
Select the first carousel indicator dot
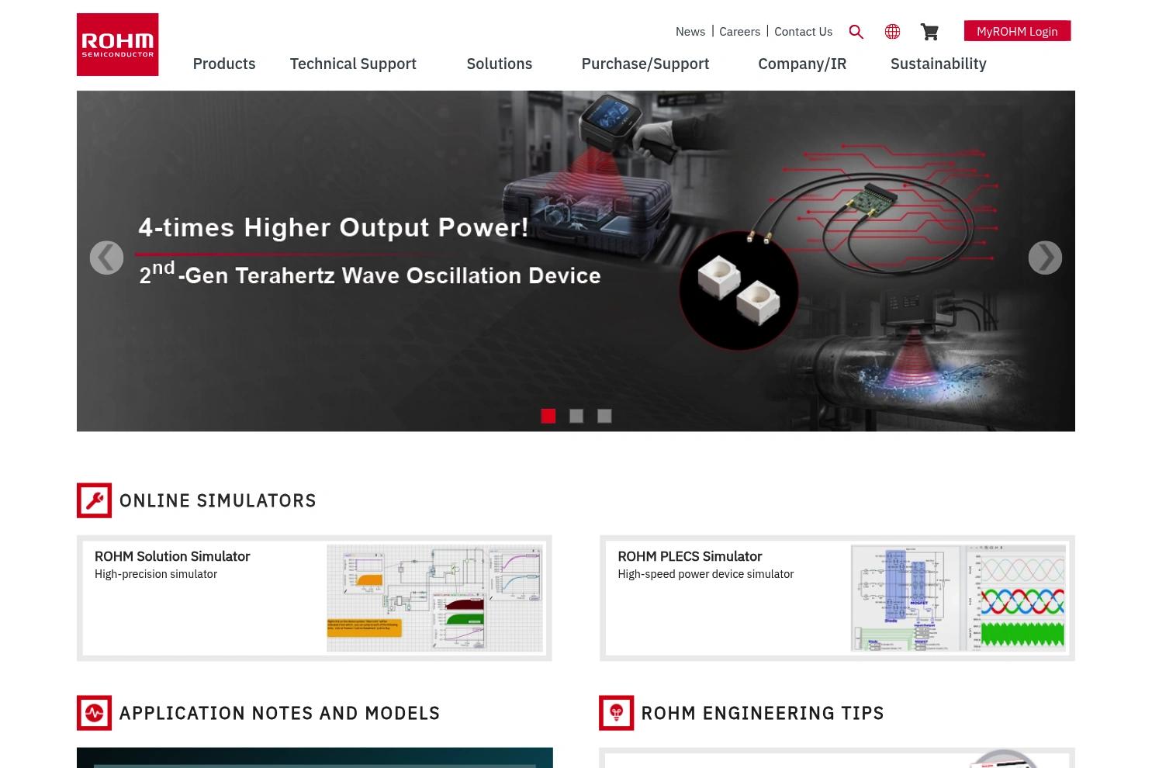pos(548,416)
